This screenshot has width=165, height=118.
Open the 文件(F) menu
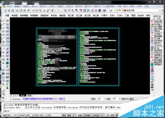[x=9, y=6]
